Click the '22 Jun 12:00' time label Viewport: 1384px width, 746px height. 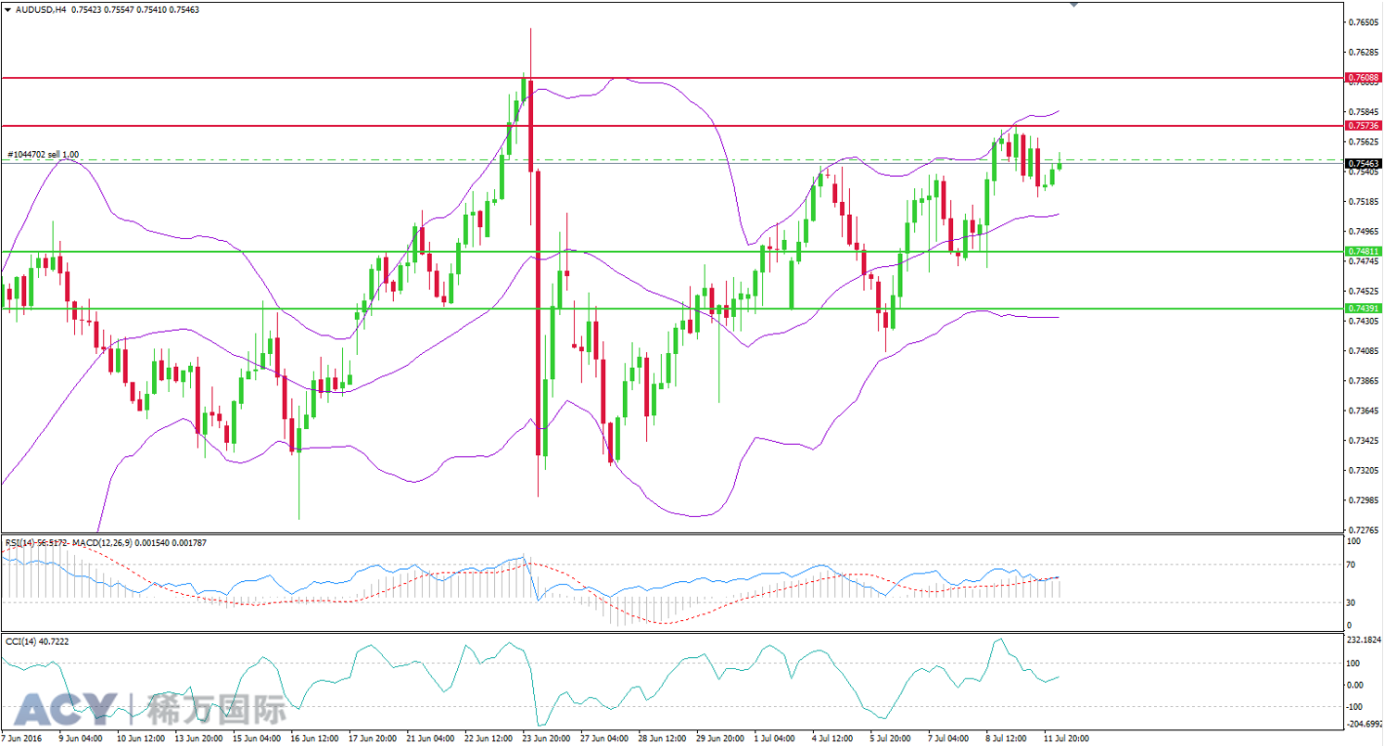click(487, 739)
